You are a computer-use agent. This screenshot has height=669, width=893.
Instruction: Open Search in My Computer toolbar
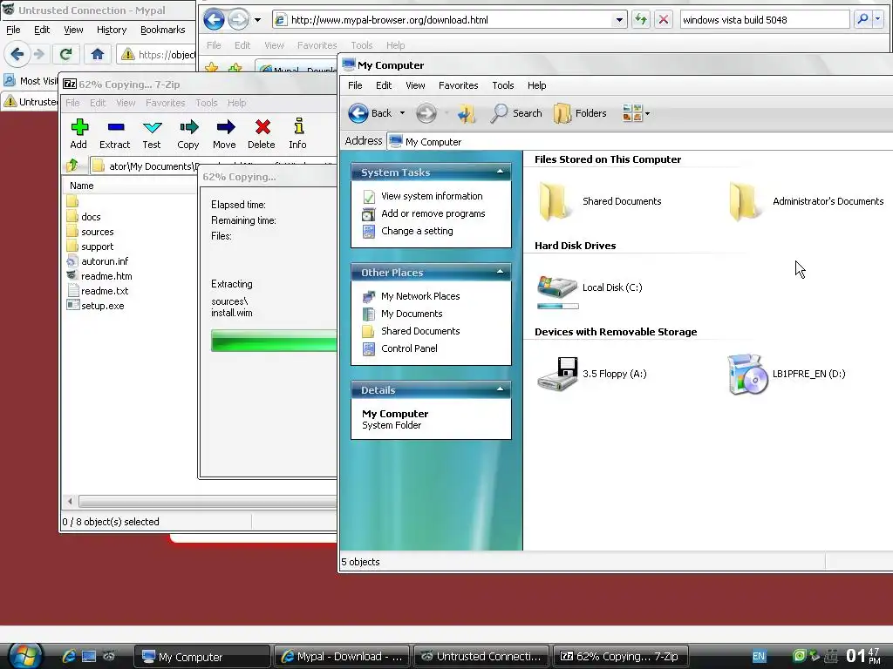tap(516, 113)
